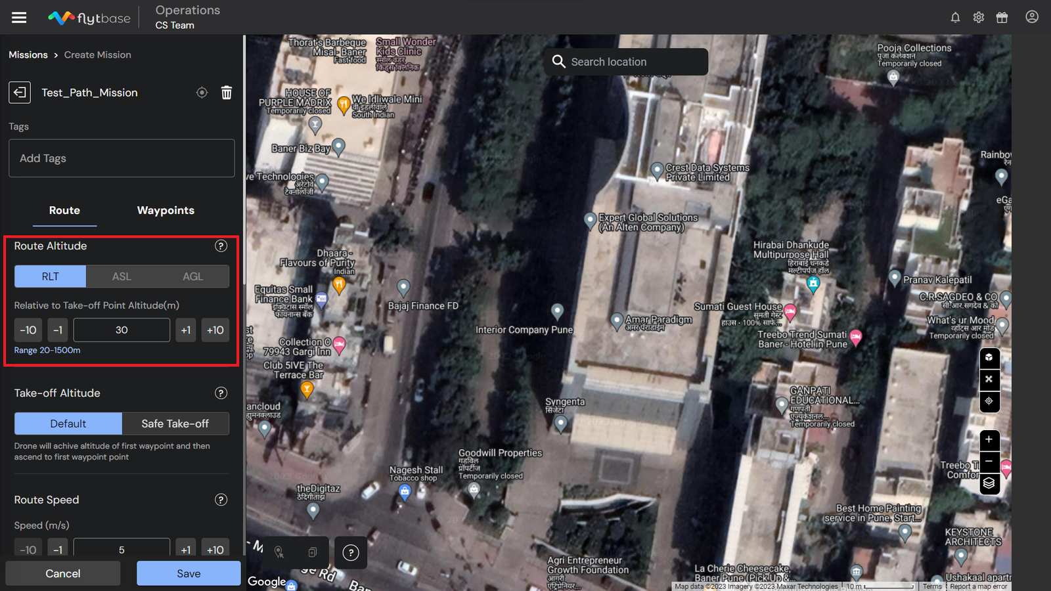Click the drone icon map control
Viewport: 1051px width, 591px height.
click(x=989, y=380)
